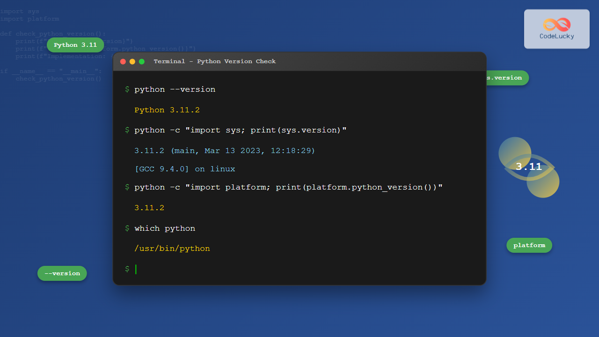Click the "Terminal - Python Version Check" title
The height and width of the screenshot is (337, 599).
[x=215, y=61]
